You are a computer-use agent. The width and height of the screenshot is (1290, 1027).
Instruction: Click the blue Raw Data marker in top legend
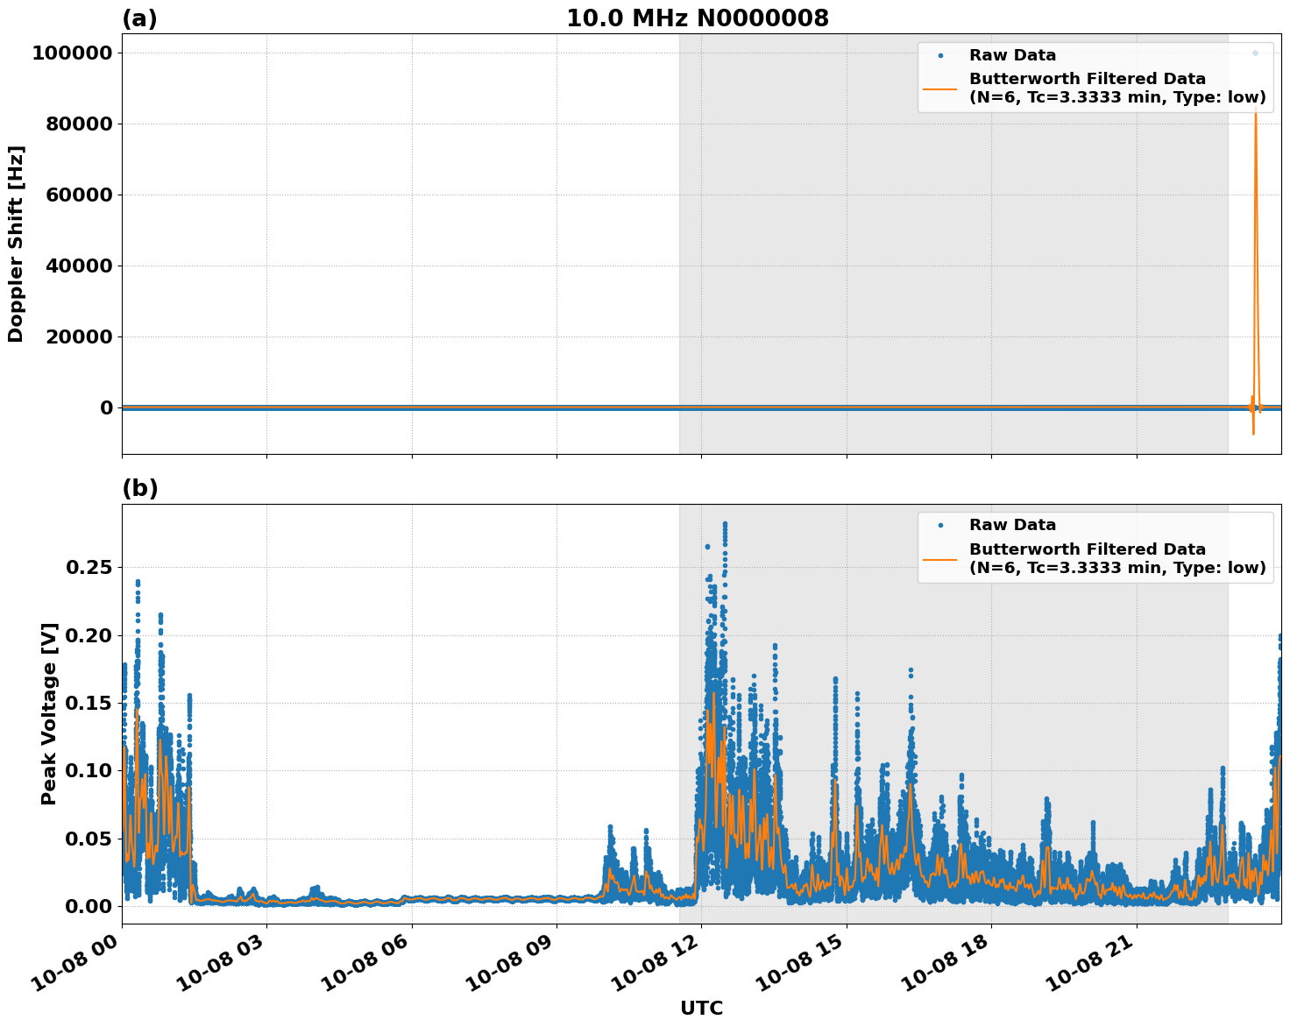[x=942, y=54]
